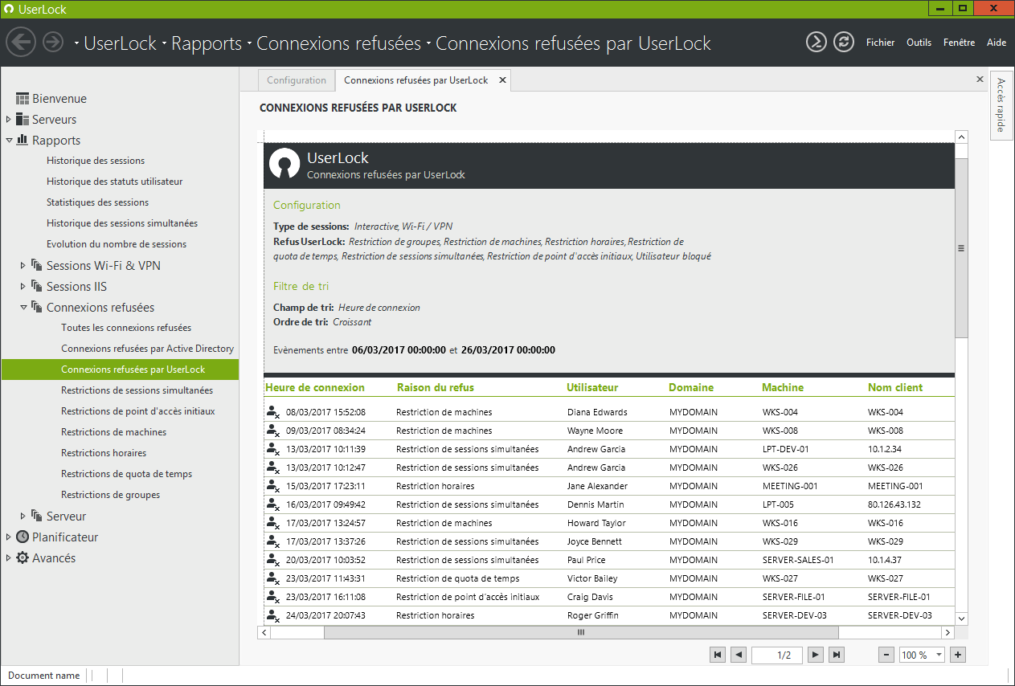The width and height of the screenshot is (1015, 686).
Task: Click the horizontal scrollbar thumb
Action: coord(580,632)
